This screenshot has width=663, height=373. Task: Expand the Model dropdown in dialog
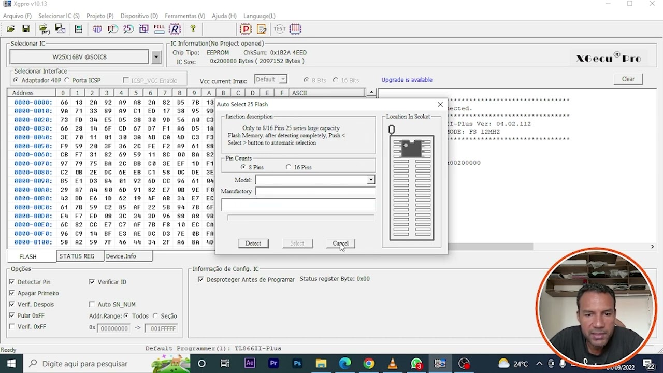click(371, 180)
